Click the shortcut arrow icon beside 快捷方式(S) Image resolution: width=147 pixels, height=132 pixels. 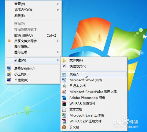point(64,66)
